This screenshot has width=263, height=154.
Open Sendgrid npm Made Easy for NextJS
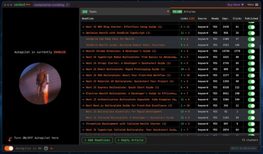coord(110,39)
